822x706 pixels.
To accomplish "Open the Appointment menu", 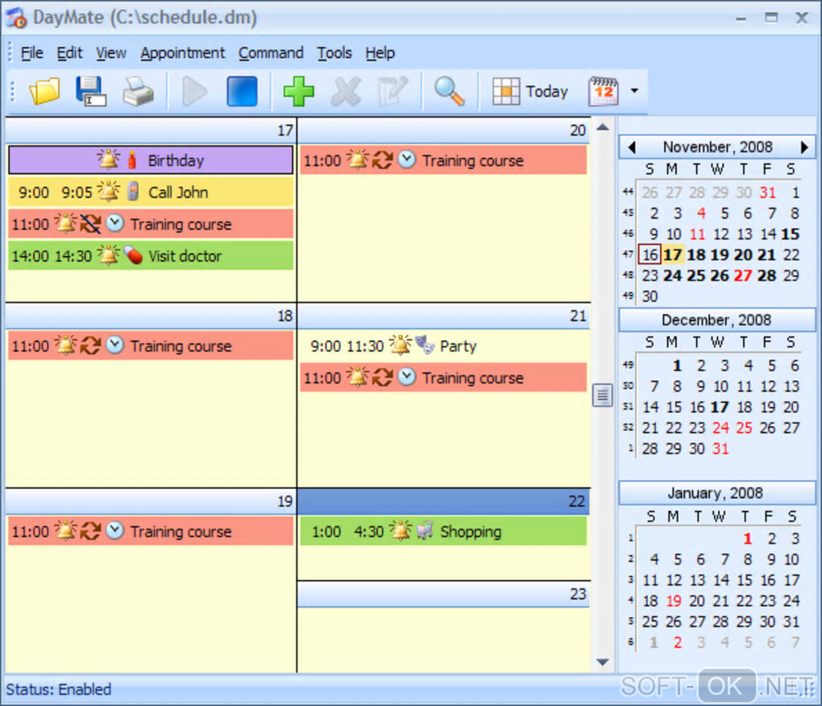I will tap(182, 53).
